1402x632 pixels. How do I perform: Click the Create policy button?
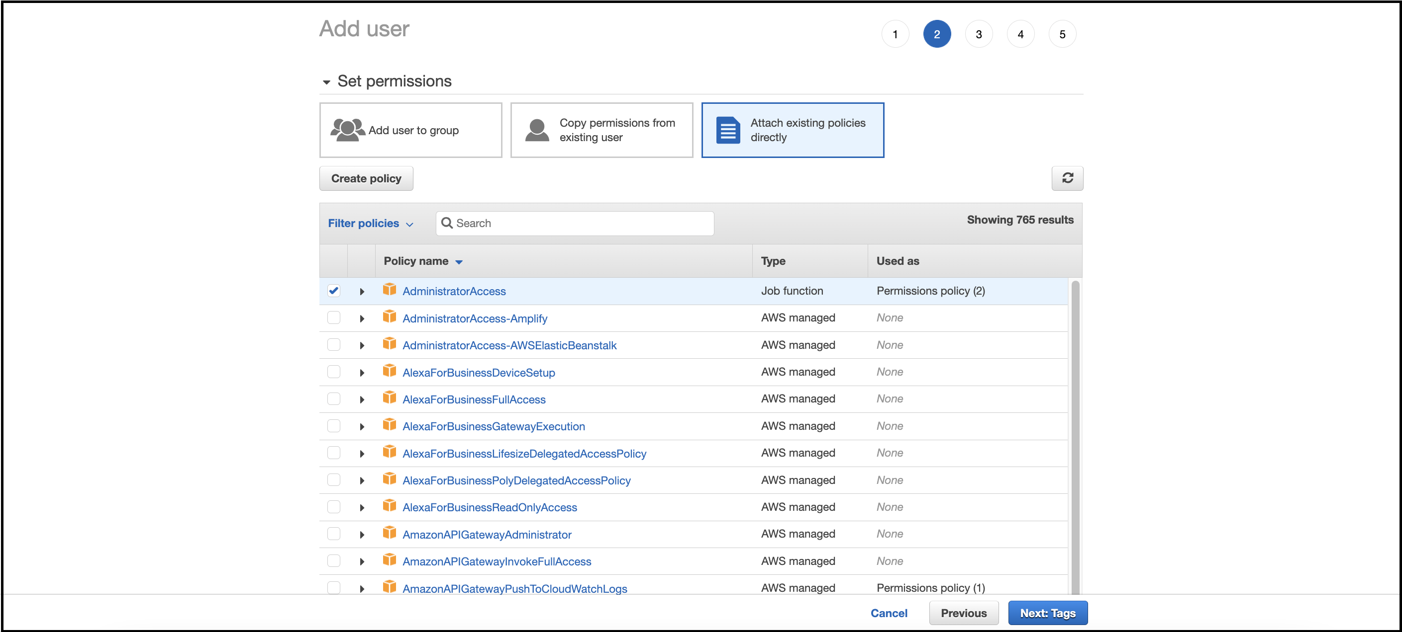(366, 178)
